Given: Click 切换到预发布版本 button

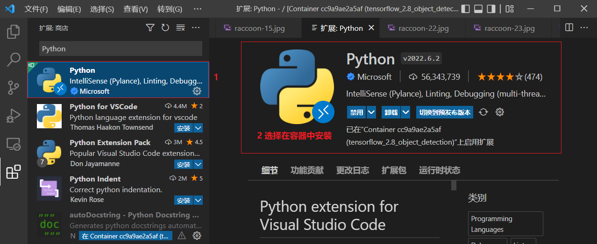Looking at the screenshot, I should [445, 112].
